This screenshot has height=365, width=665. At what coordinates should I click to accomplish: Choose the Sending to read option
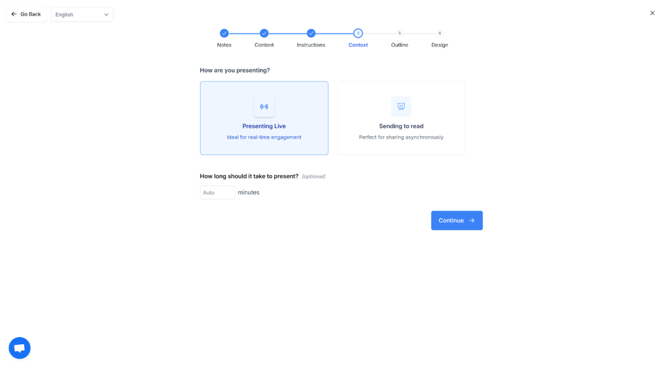pos(401,126)
